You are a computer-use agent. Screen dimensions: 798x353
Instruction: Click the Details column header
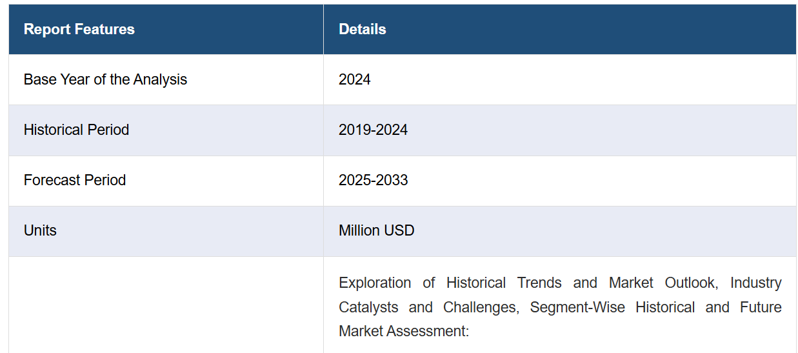click(x=363, y=29)
